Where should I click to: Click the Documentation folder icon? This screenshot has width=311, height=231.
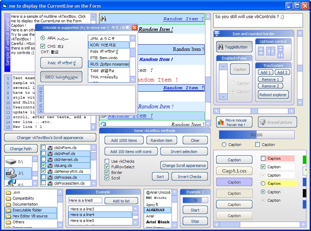[8, 204]
